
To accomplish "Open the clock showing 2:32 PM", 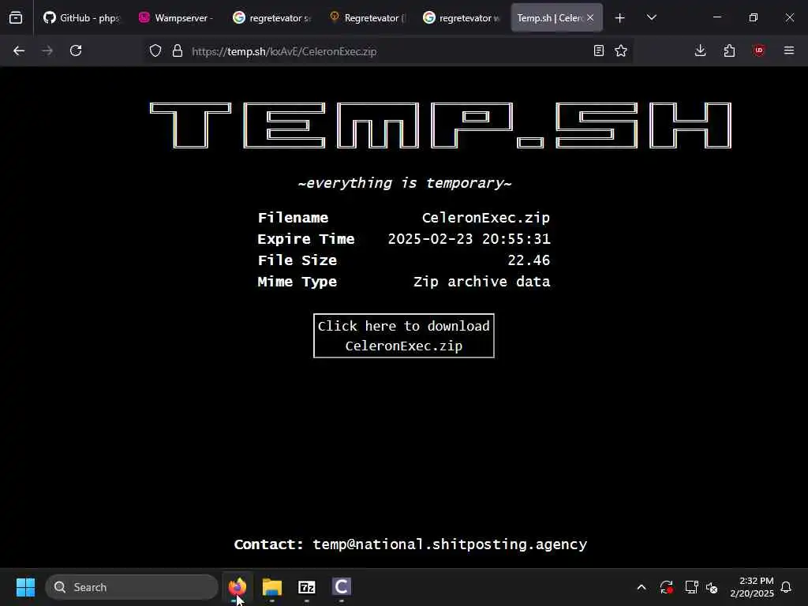I will point(752,587).
